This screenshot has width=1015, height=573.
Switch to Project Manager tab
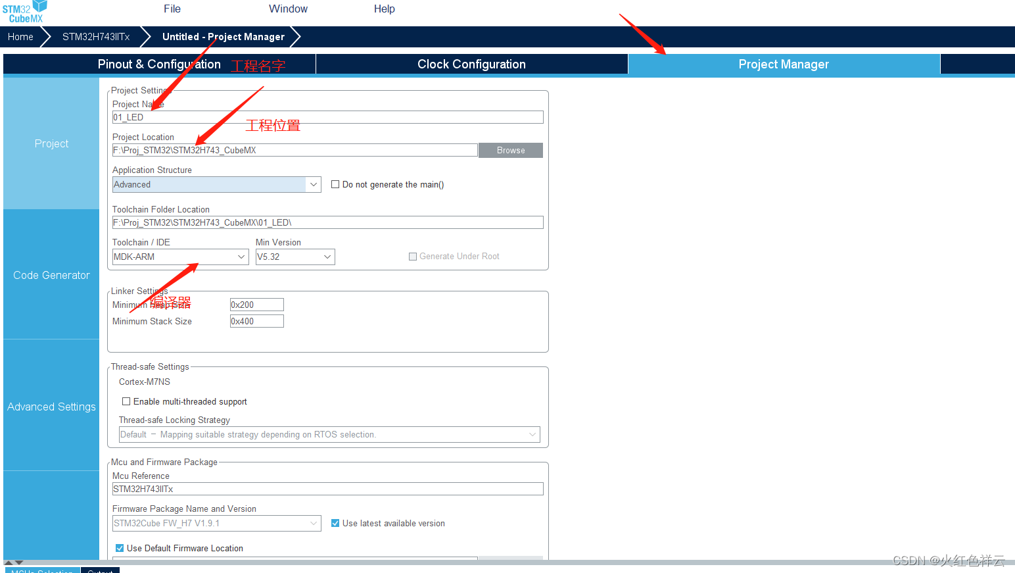click(784, 64)
